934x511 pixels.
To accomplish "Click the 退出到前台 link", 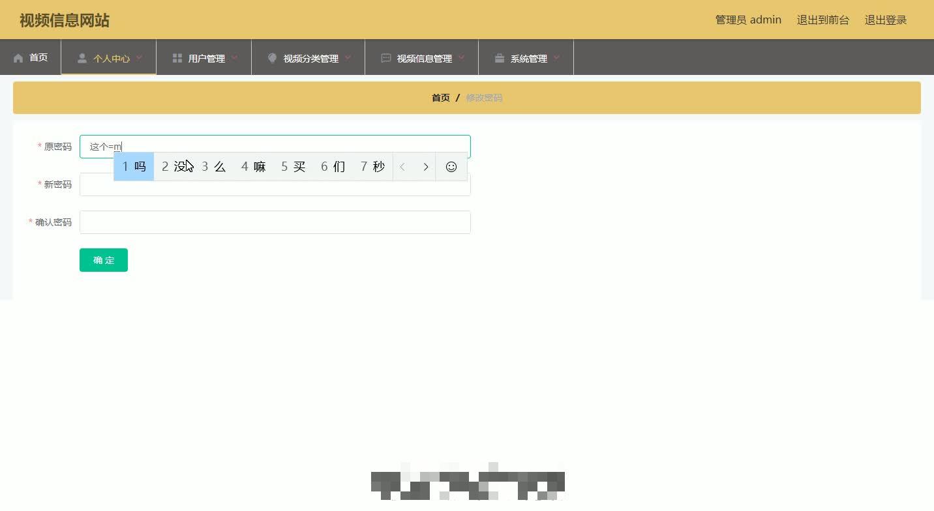I will (x=823, y=20).
